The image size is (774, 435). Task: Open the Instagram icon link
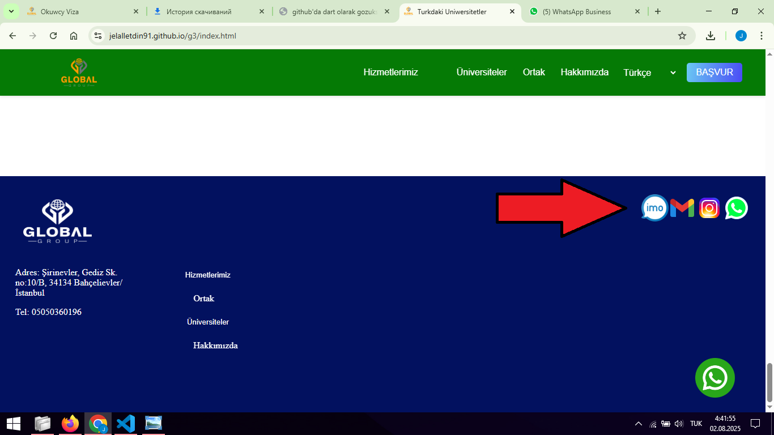tap(709, 208)
